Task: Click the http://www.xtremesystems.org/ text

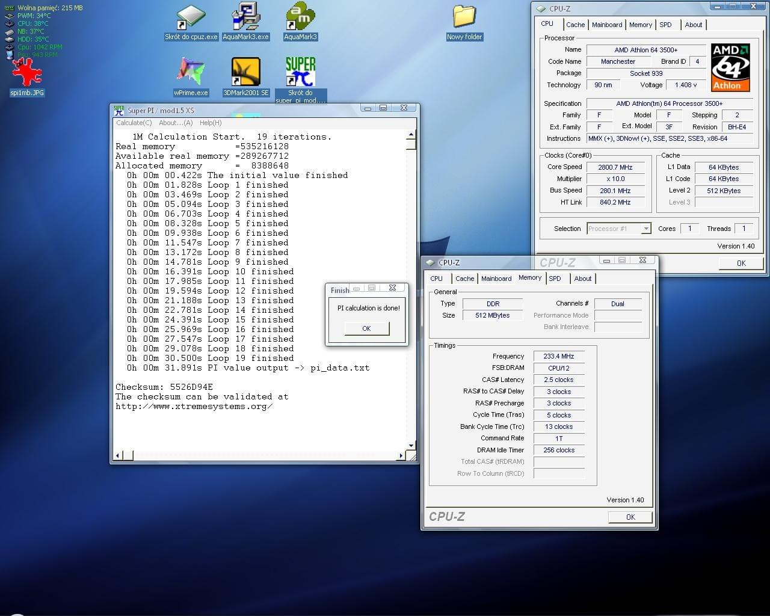Action: point(194,406)
